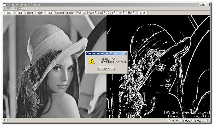Click the '수행시간 : 0초' text in dialog
Image resolution: width=213 pixels, height=125 pixels.
[x=107, y=59]
